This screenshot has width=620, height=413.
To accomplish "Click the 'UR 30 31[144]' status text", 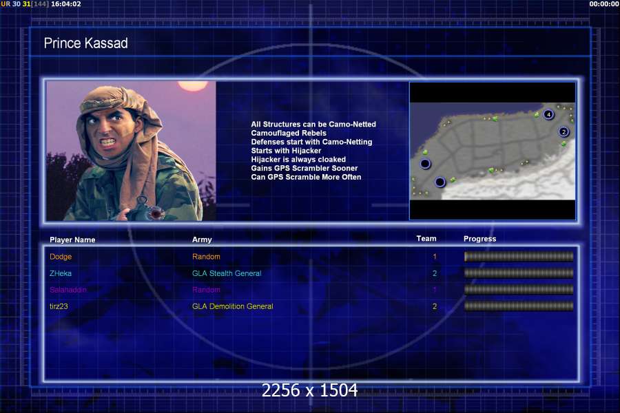I will [25, 4].
